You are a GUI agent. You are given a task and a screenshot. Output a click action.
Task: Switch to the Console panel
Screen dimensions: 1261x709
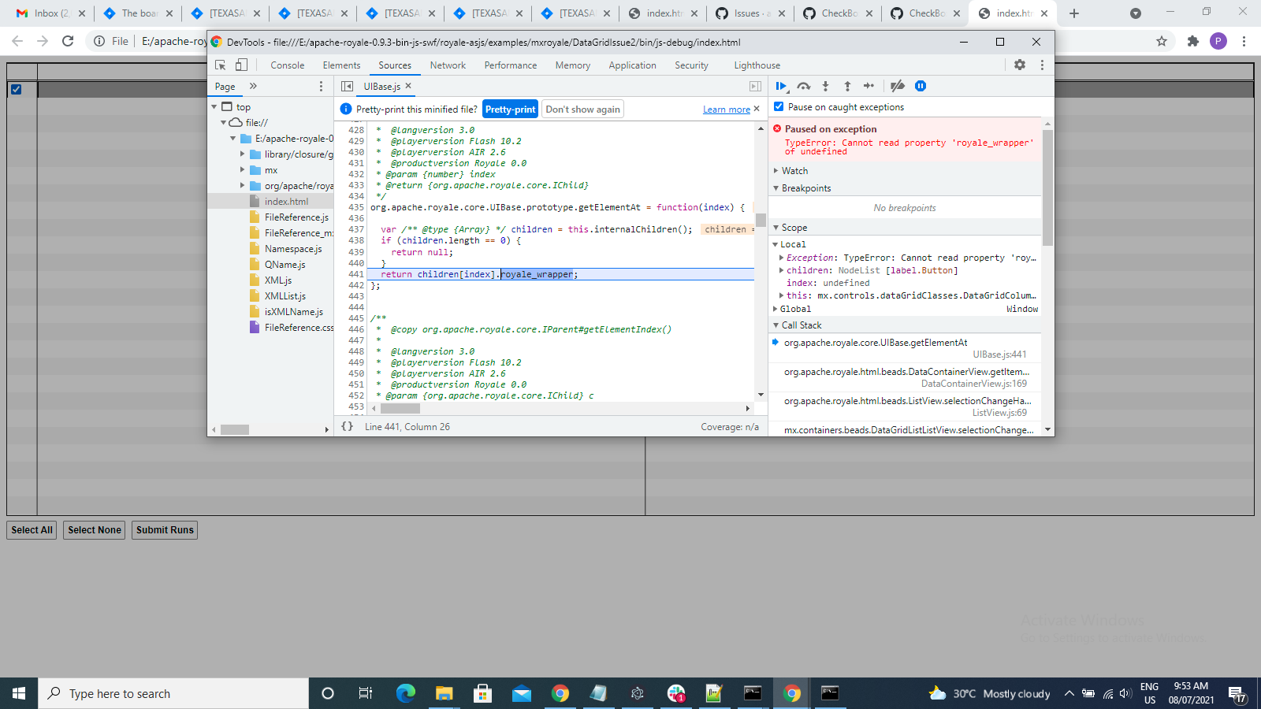[x=287, y=65]
